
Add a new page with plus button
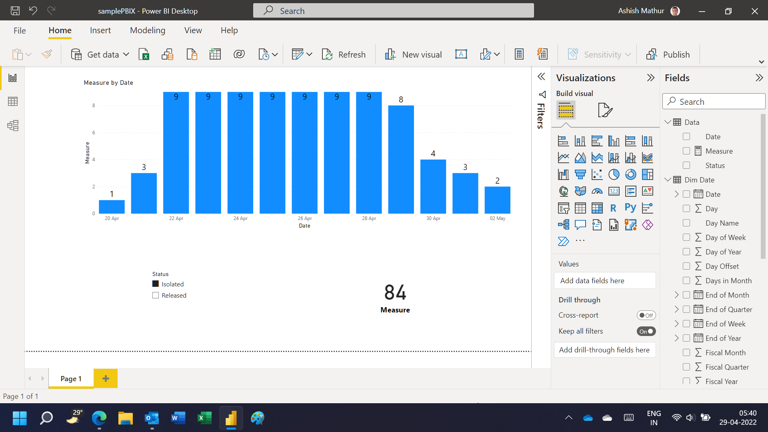point(106,378)
